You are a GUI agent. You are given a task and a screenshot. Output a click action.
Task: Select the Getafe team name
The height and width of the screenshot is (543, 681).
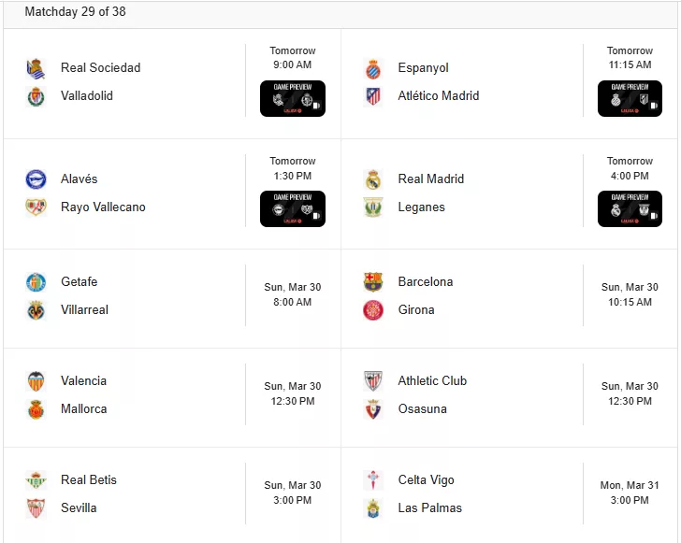pos(80,281)
